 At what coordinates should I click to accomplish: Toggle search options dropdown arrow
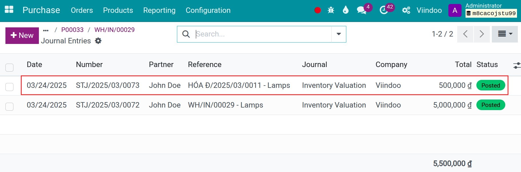tap(339, 34)
